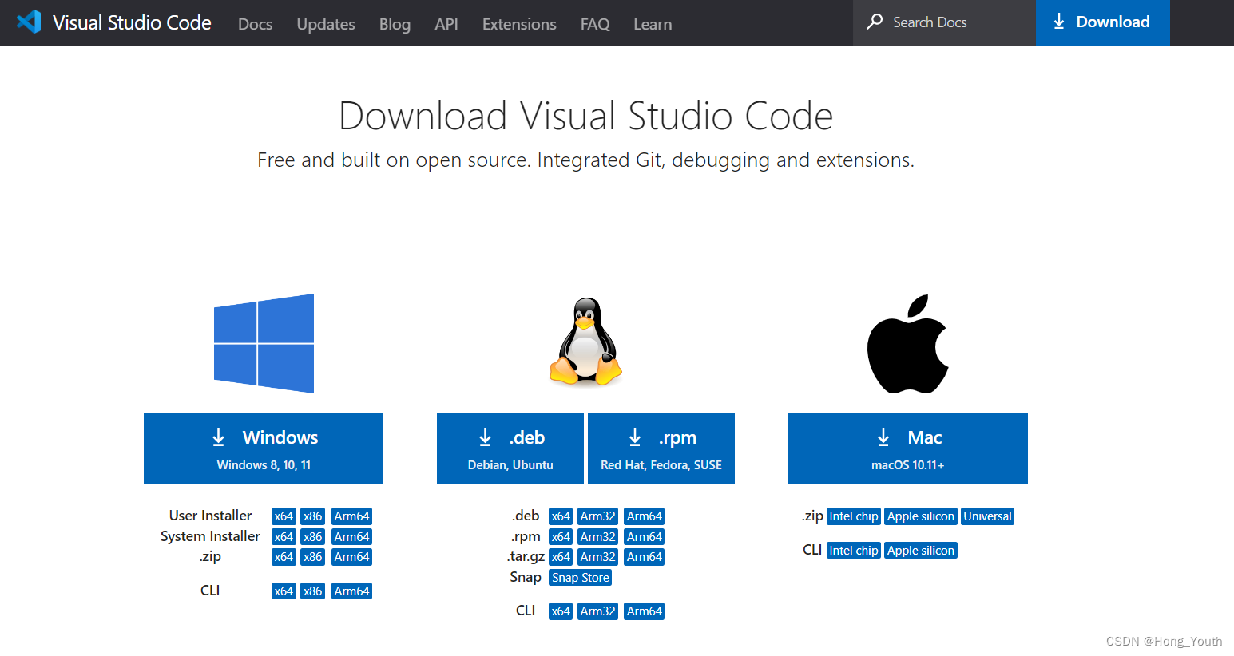Click the Apple logo image

pos(908,343)
